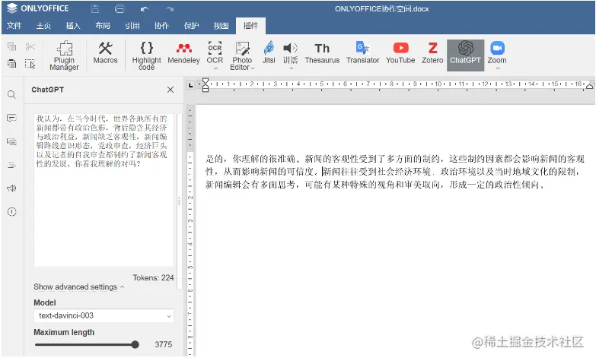Select the 插件 tab

[x=250, y=26]
